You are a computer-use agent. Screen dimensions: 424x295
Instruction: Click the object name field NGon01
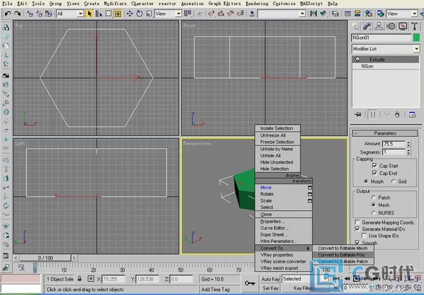coord(382,38)
